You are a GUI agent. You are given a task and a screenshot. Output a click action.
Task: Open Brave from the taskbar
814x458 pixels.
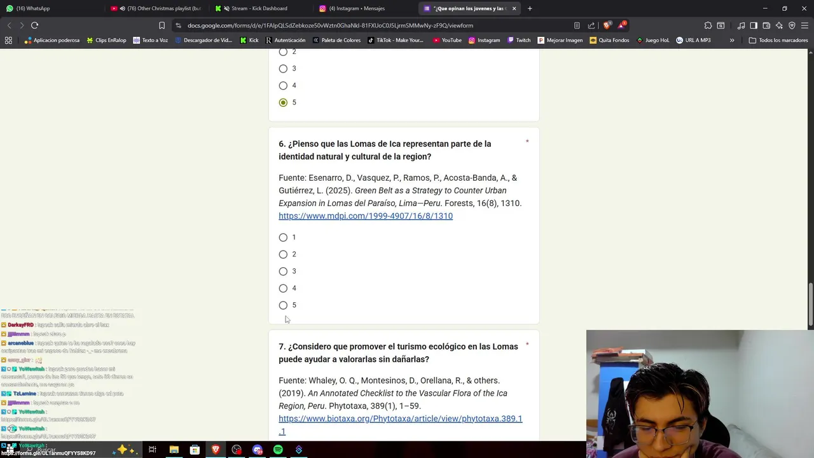click(216, 450)
